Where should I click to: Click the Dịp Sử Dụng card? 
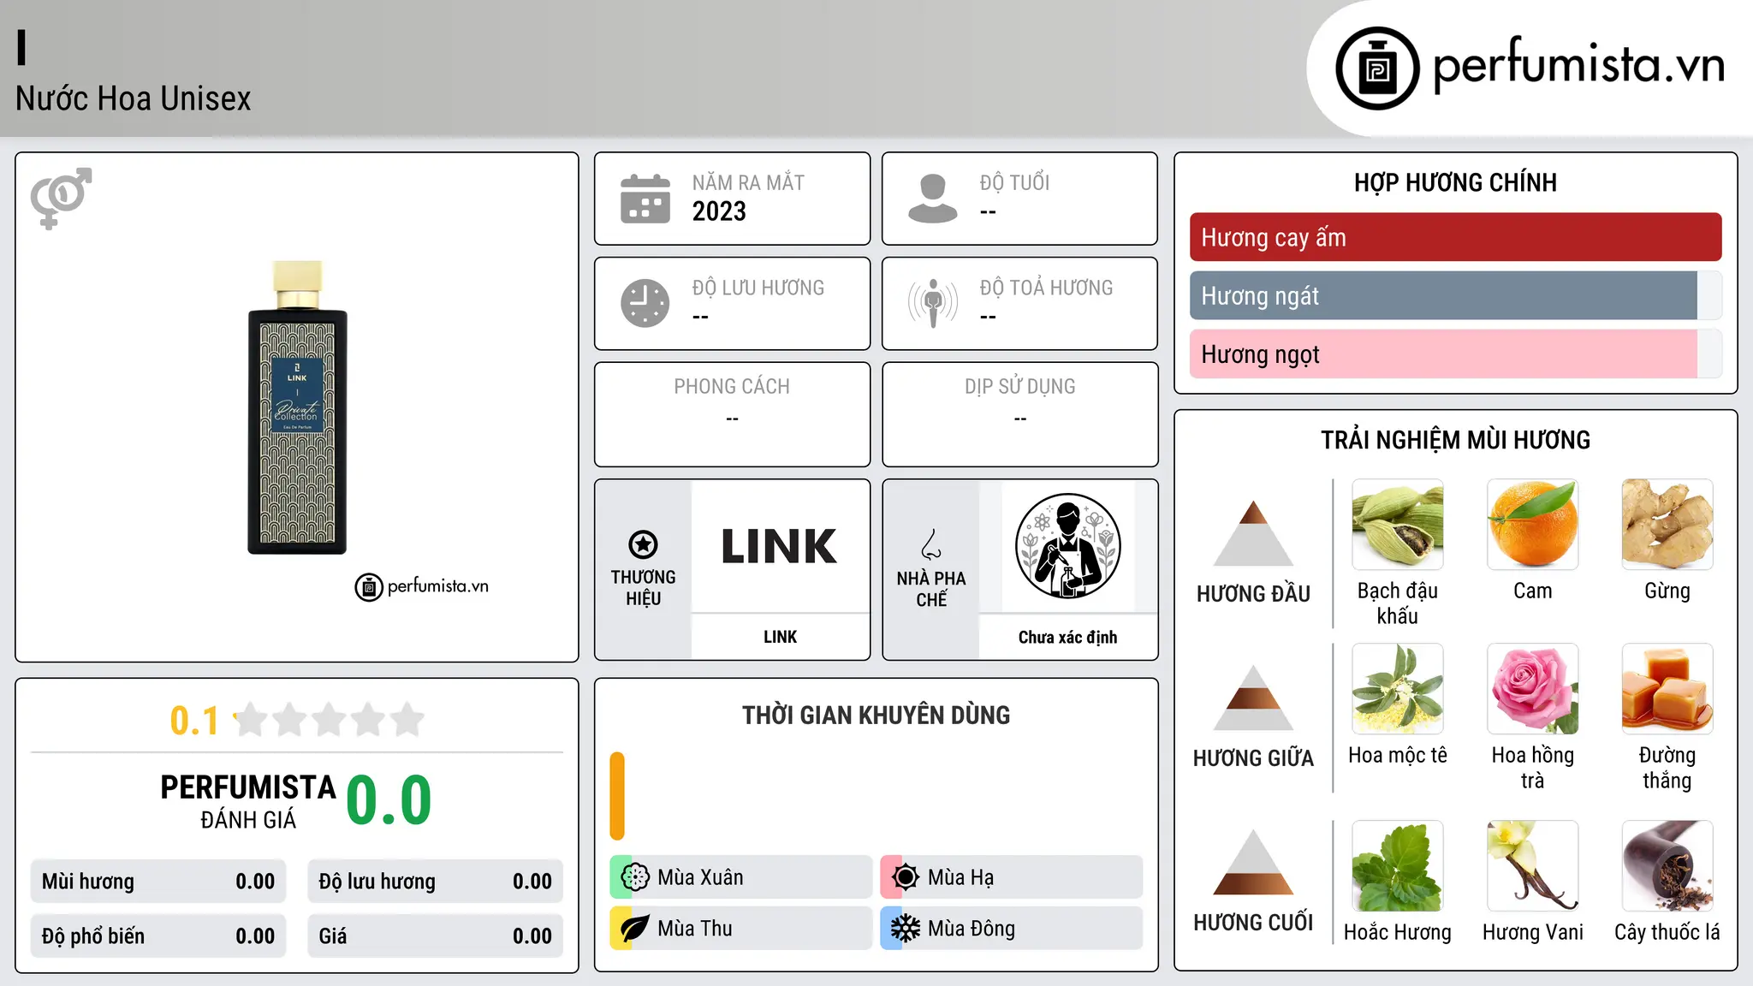[1019, 414]
